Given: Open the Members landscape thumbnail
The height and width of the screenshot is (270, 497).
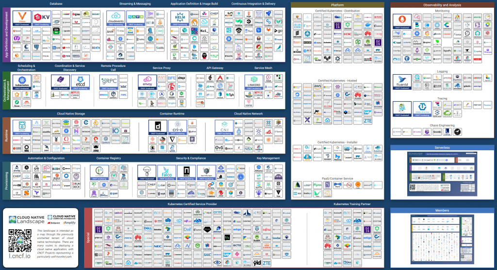Looking at the screenshot, I should [442, 239].
